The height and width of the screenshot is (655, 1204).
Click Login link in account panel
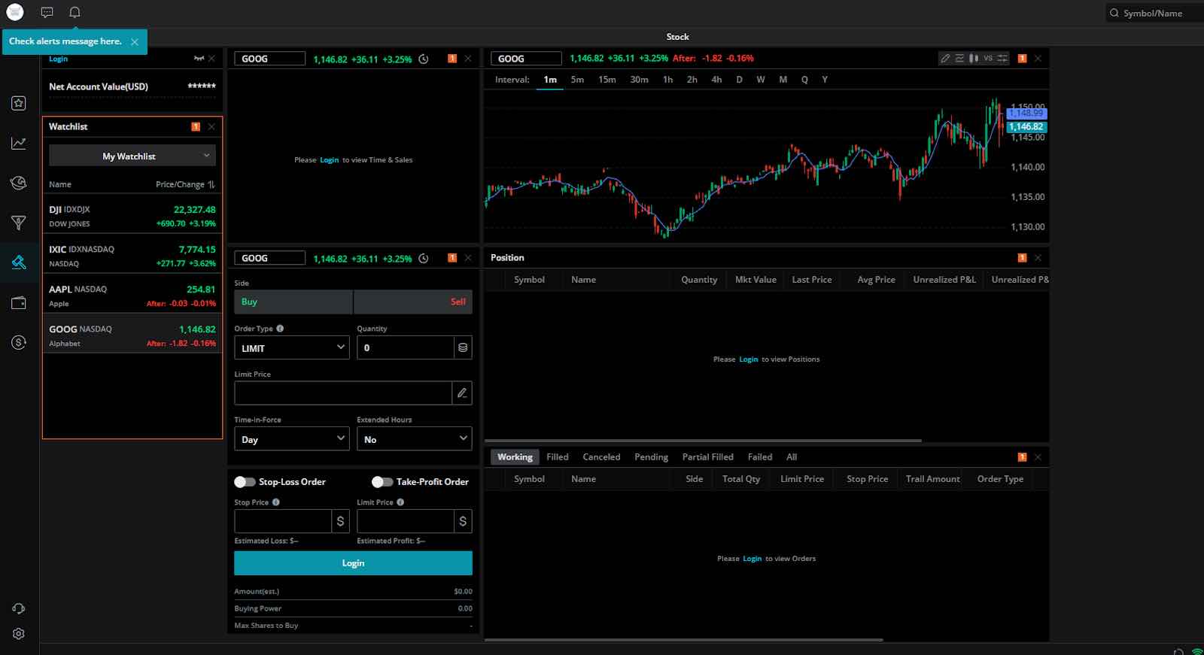coord(58,59)
